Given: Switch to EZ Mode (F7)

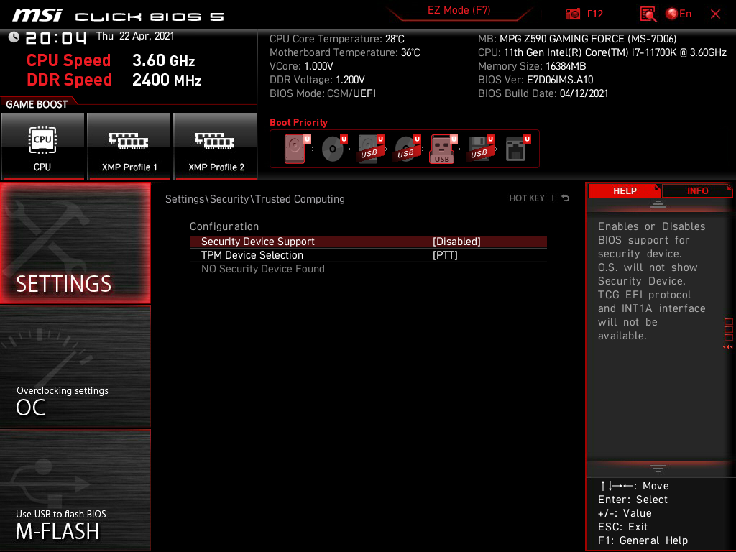Looking at the screenshot, I should tap(459, 10).
